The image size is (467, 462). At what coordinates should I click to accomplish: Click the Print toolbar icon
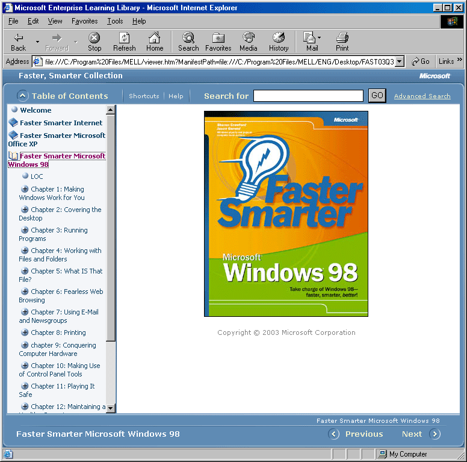pos(342,37)
